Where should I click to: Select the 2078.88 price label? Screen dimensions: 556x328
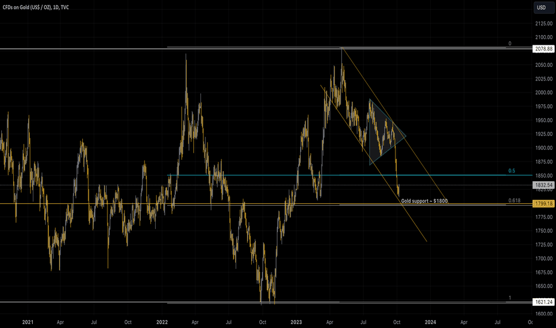point(543,48)
